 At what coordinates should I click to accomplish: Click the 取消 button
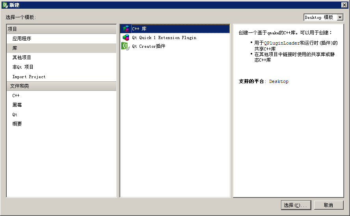[329, 205]
